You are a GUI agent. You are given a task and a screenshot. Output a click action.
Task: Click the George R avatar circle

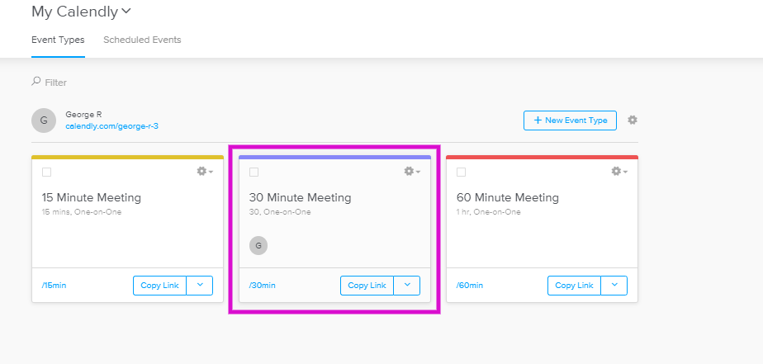pos(44,121)
